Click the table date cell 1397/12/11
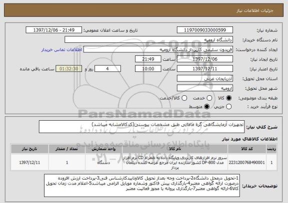This screenshot has height=203, width=288. (29, 163)
